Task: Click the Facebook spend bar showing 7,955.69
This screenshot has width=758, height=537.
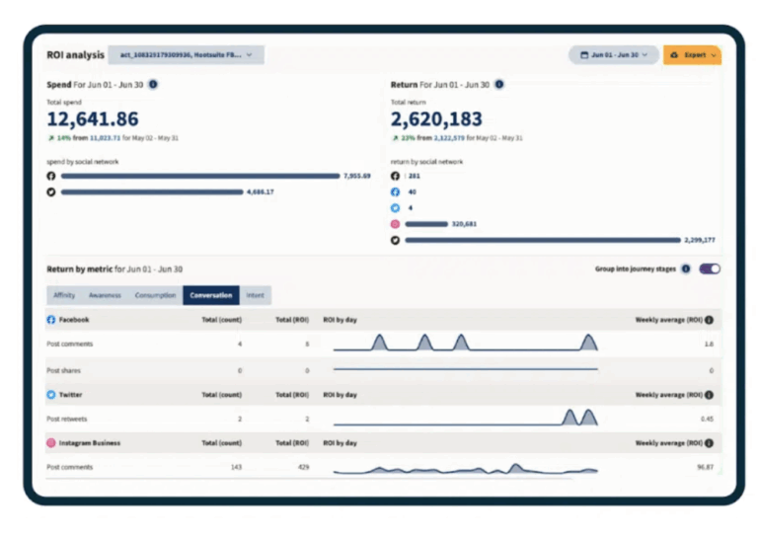Action: [200, 176]
